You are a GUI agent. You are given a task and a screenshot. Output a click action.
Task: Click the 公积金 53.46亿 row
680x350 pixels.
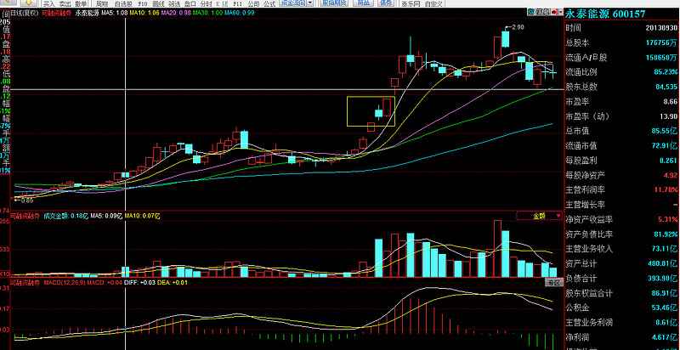(x=621, y=308)
